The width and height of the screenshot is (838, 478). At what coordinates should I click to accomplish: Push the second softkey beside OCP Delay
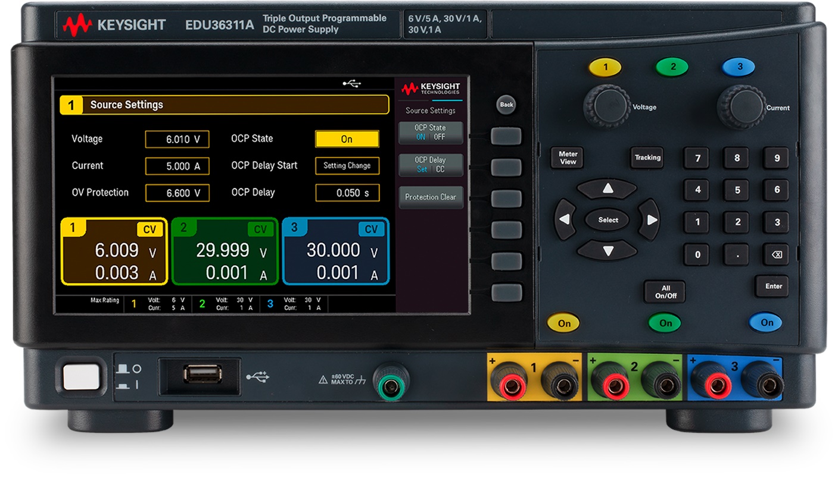pos(506,167)
